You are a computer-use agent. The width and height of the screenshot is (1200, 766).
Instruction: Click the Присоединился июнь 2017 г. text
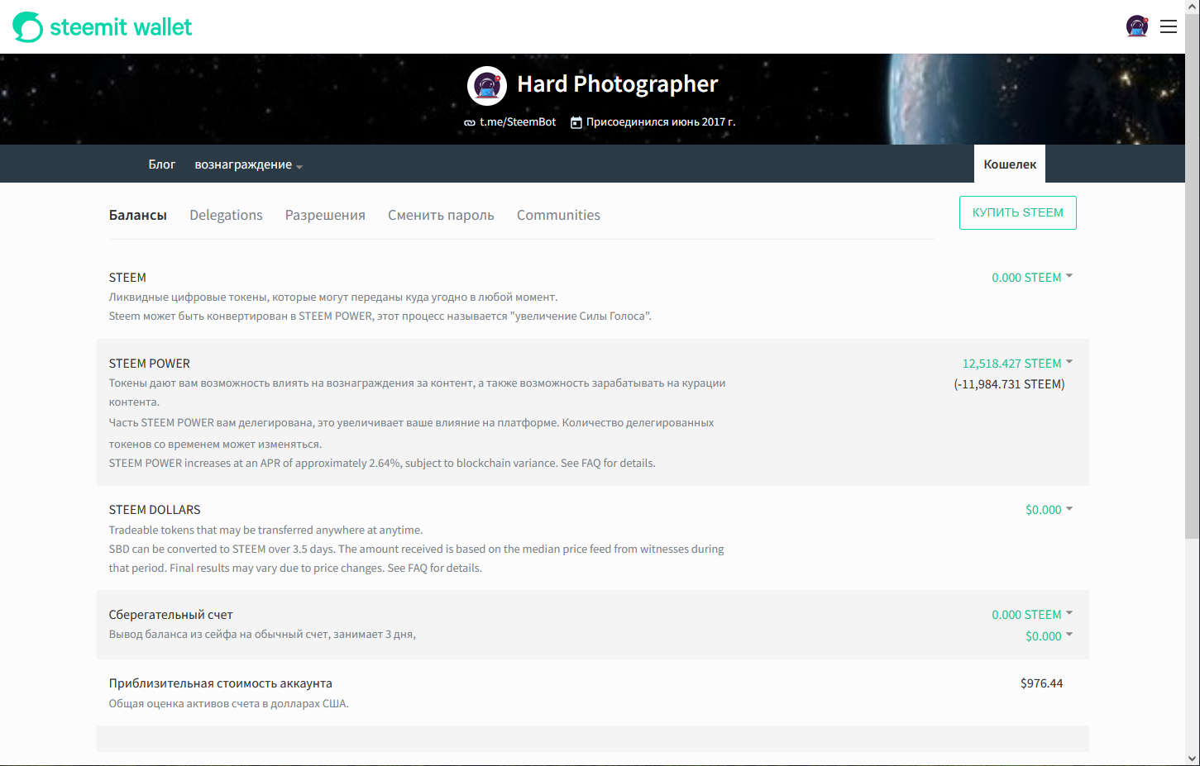[x=661, y=122]
